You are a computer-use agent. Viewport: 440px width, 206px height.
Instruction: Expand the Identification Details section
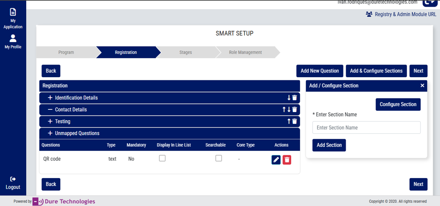pyautogui.click(x=50, y=98)
